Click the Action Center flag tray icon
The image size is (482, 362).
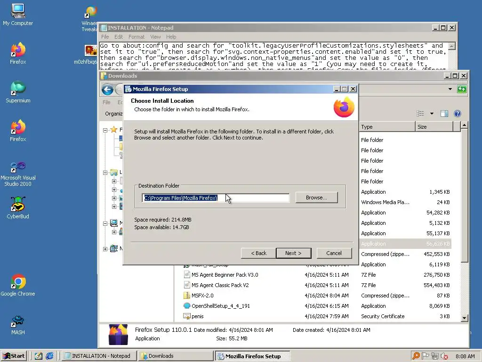426,356
